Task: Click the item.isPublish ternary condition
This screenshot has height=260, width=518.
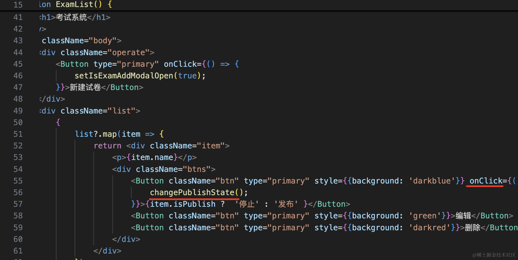Action: 183,204
